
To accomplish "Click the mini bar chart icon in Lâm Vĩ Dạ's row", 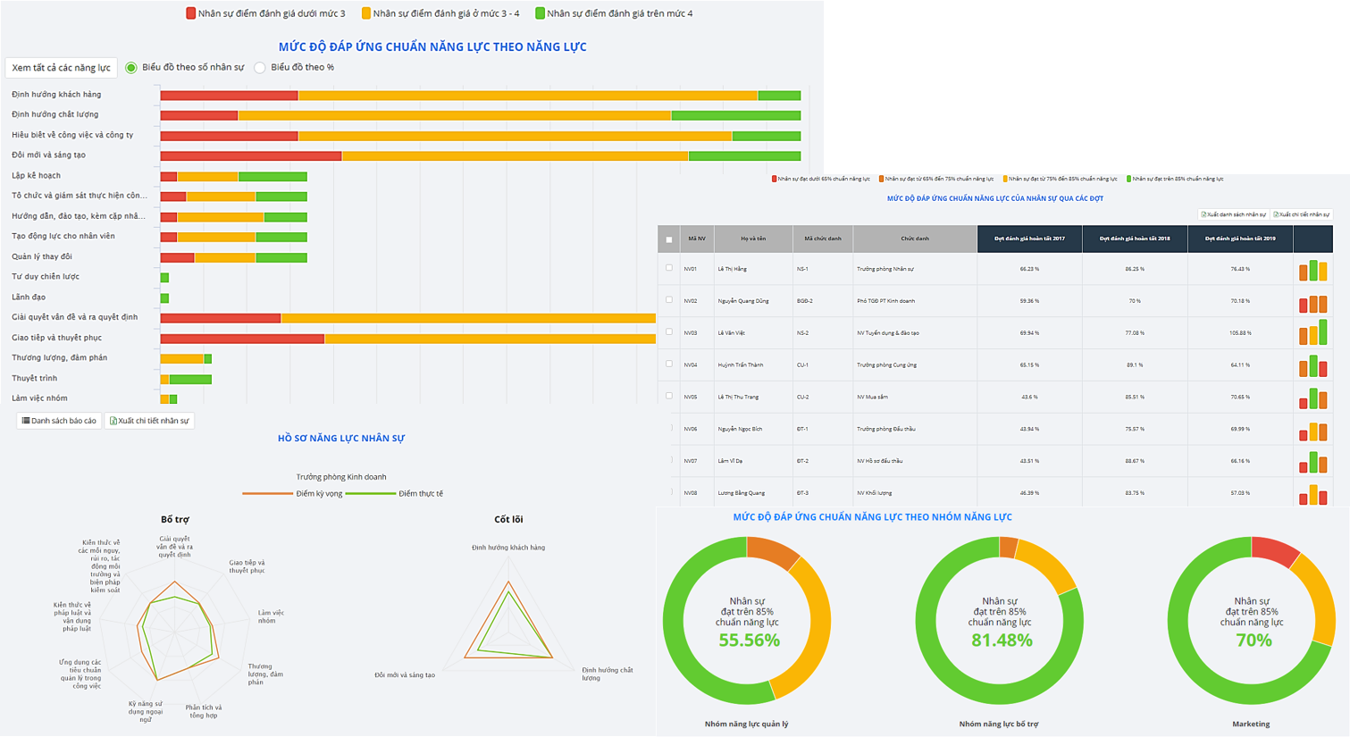I will tap(1313, 462).
